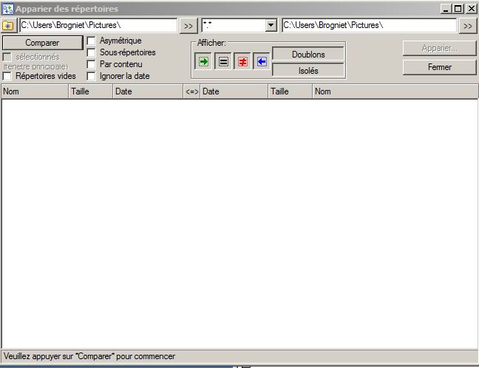The width and height of the screenshot is (479, 368).
Task: Toggle the Isolés display button
Action: [308, 70]
